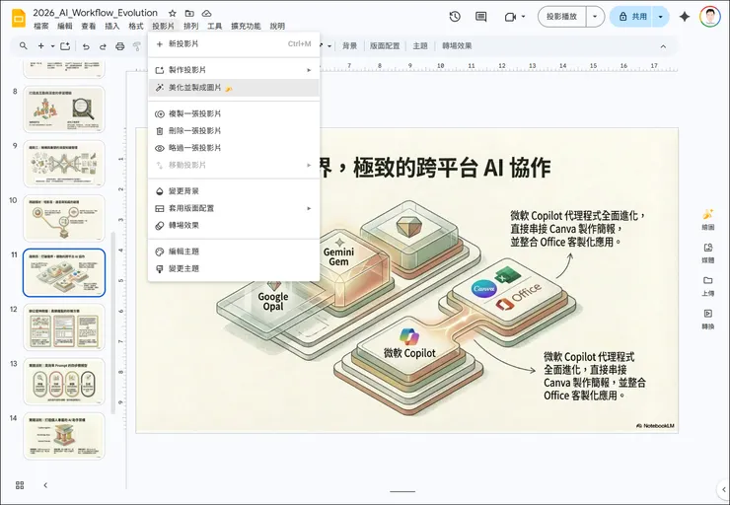Screen dimensions: 730x505
Task: Select 編輯主題 menu item
Action: pyautogui.click(x=234, y=252)
